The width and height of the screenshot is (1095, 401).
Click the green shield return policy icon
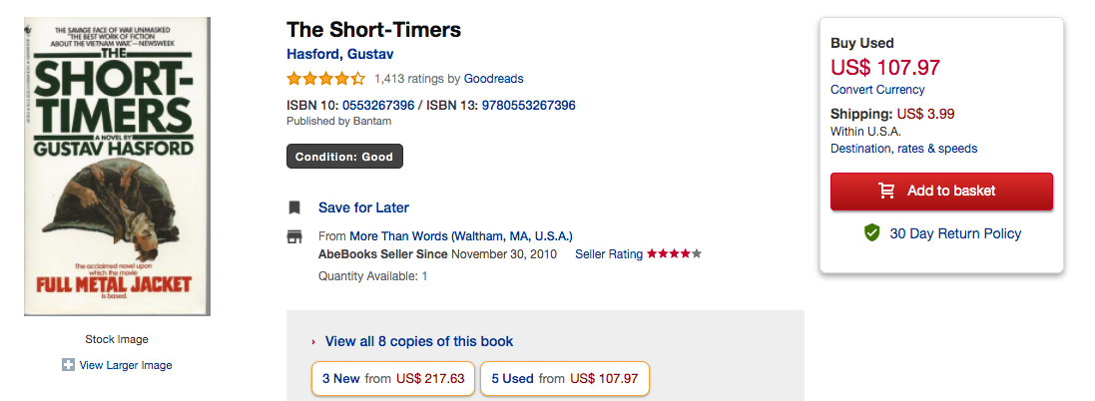pos(871,233)
